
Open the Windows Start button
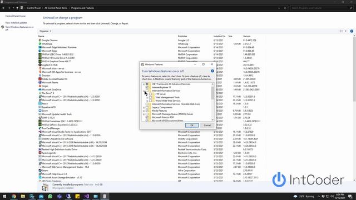click(4, 196)
